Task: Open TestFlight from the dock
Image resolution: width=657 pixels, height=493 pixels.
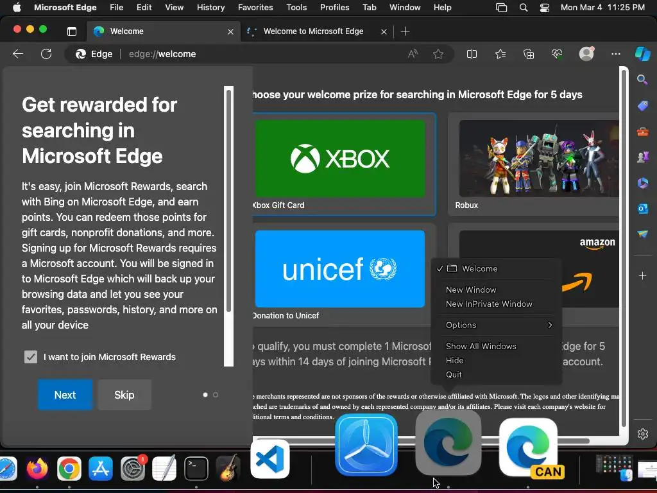Action: point(366,445)
